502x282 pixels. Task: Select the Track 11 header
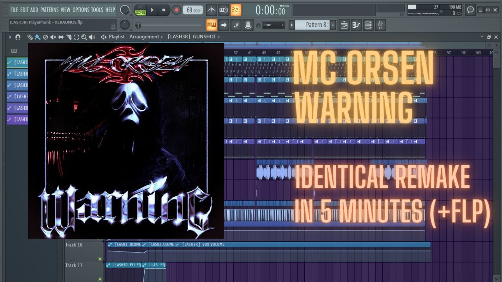84,271
